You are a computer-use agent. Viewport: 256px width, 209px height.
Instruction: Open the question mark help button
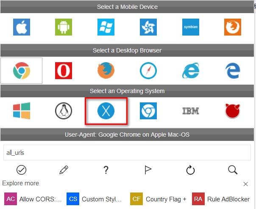[106, 170]
